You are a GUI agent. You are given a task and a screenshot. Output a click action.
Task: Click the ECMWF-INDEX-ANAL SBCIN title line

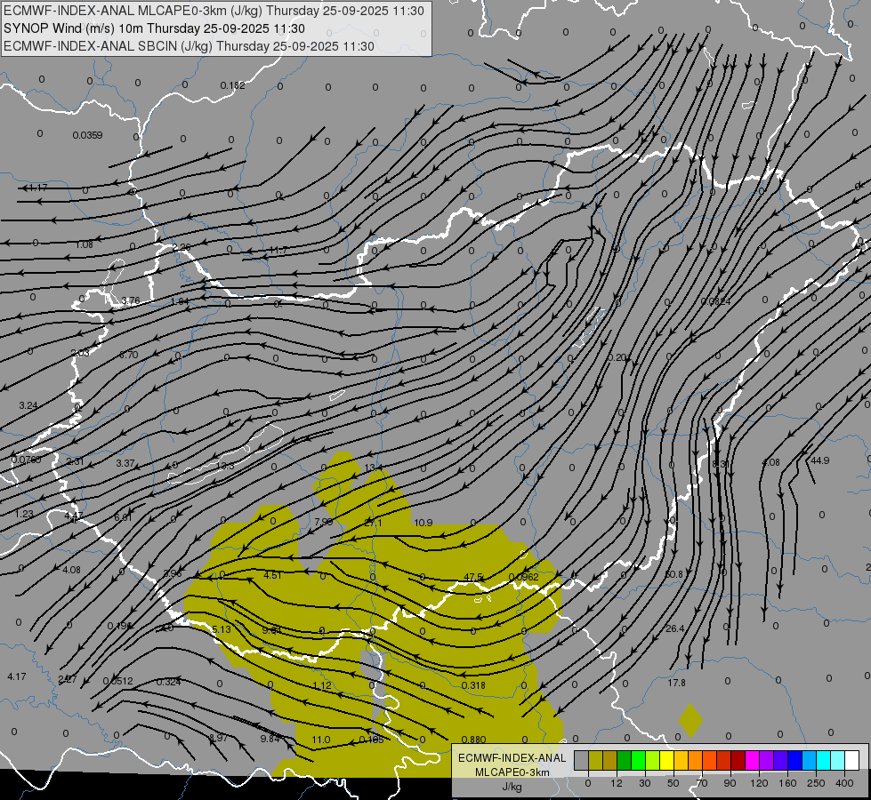point(189,46)
